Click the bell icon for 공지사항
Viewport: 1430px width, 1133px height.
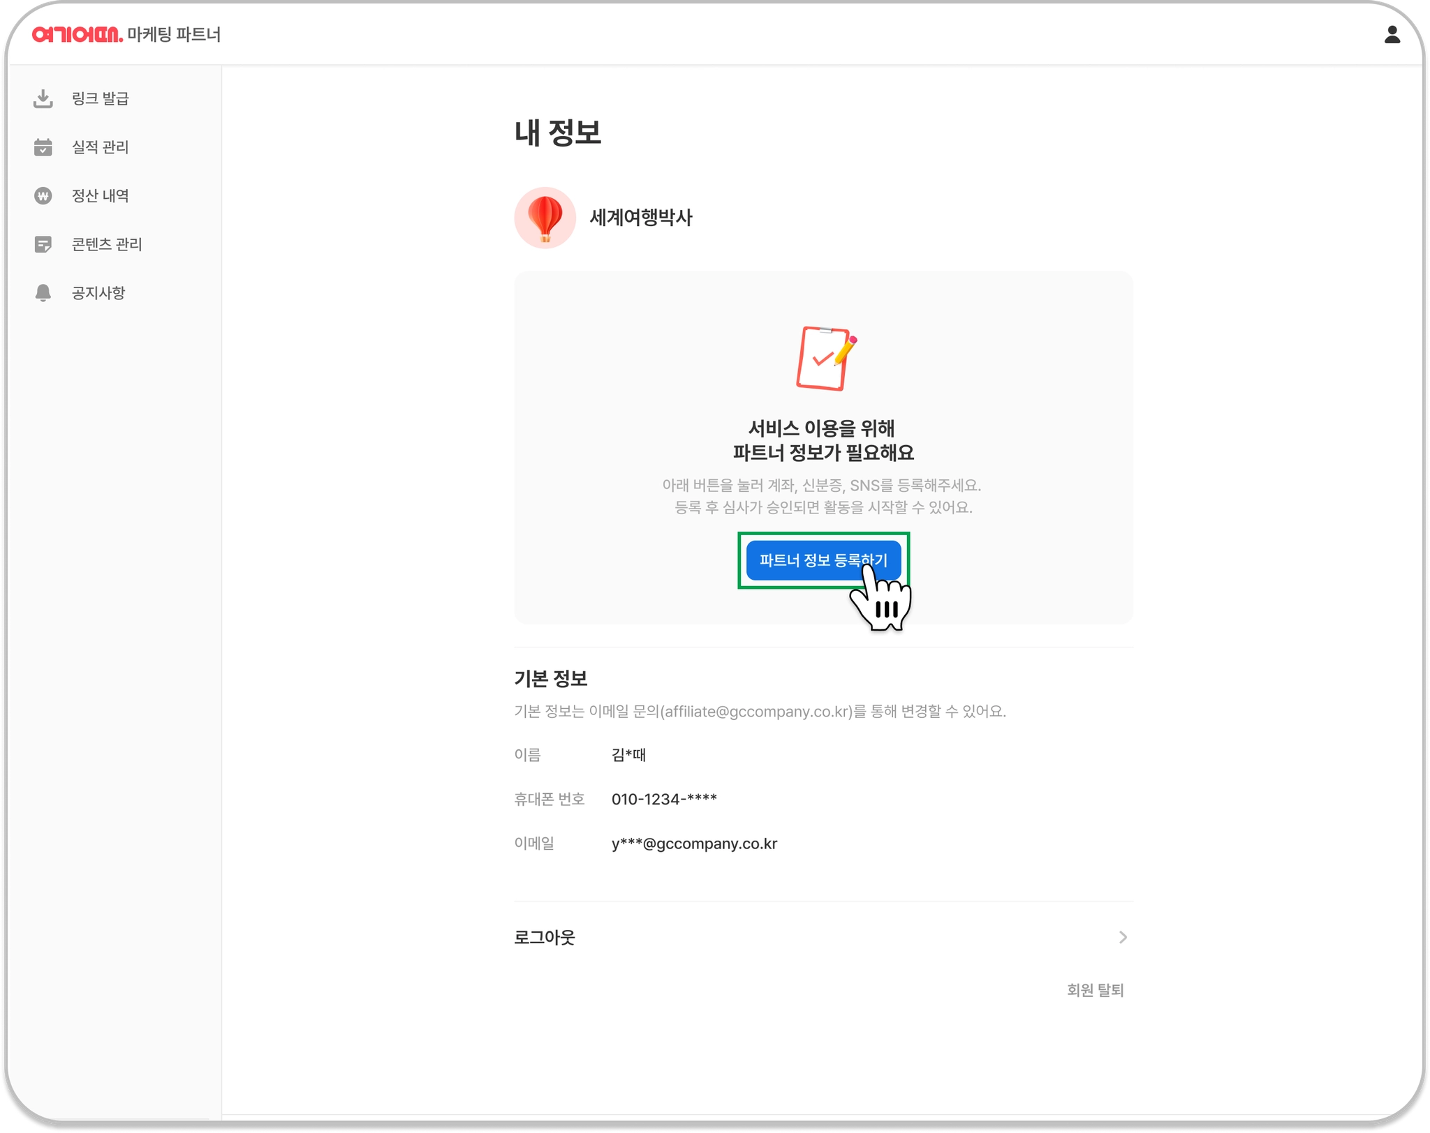tap(43, 293)
